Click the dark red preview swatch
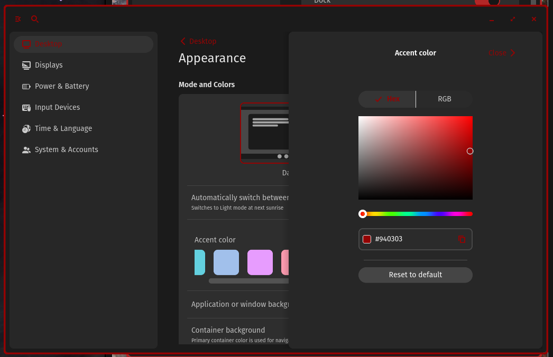 (x=367, y=239)
